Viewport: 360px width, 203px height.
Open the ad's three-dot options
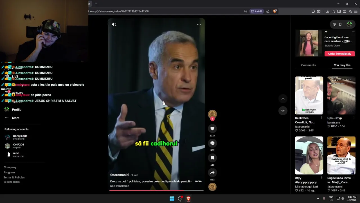(x=353, y=32)
